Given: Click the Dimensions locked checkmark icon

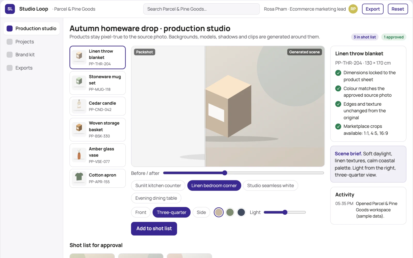Looking at the screenshot, I should click(x=338, y=73).
